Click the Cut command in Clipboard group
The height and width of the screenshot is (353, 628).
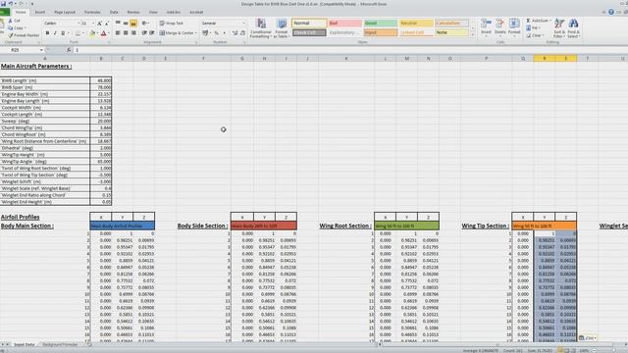14,21
